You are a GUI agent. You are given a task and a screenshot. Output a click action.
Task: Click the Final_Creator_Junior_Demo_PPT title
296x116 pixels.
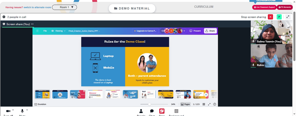[84, 31]
